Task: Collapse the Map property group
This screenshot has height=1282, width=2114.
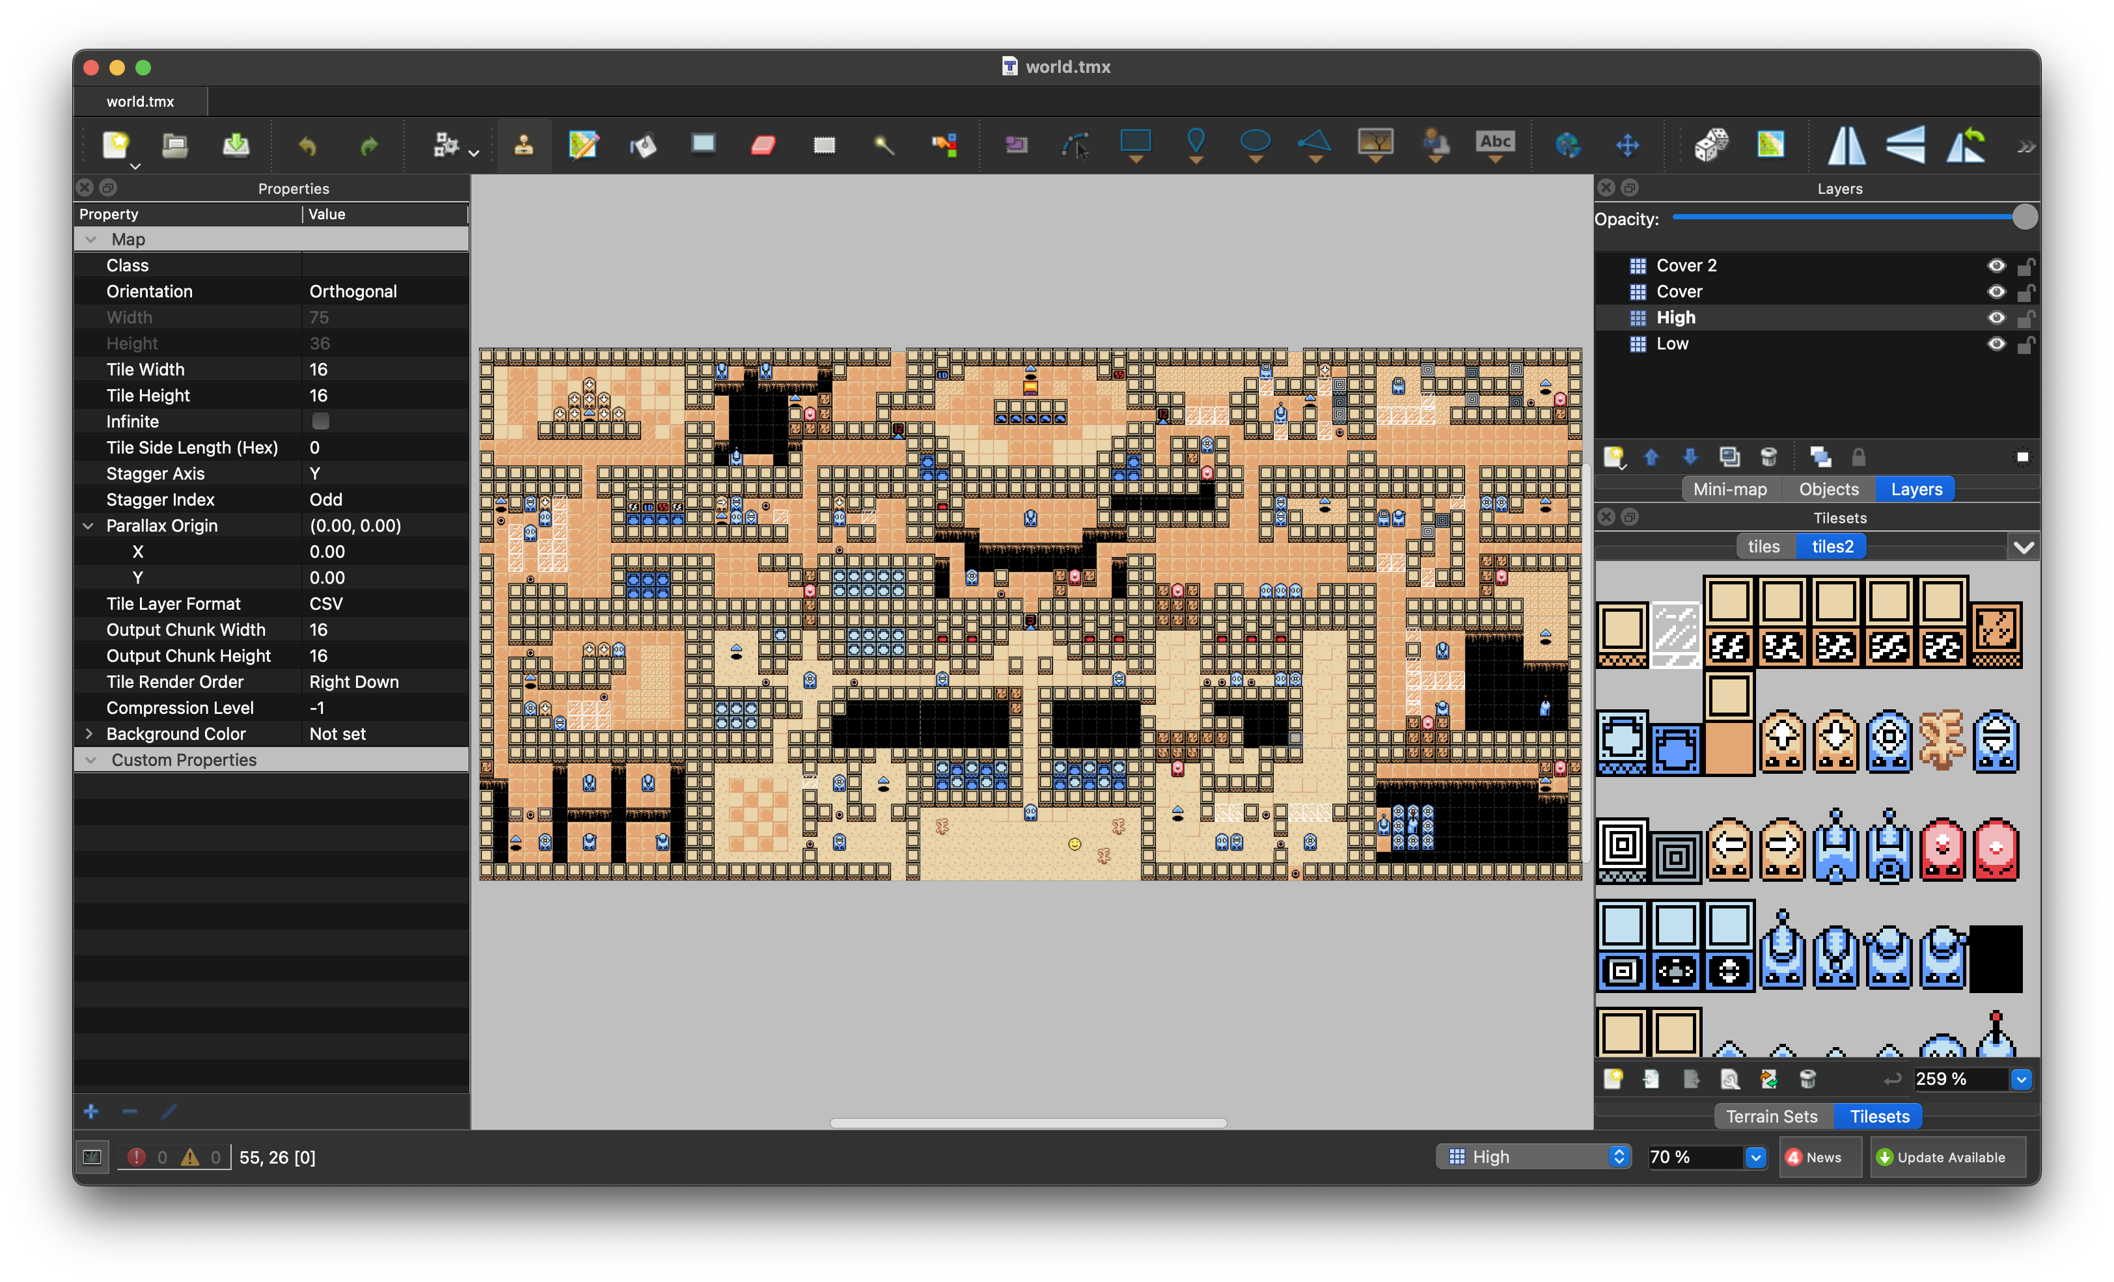Action: click(x=91, y=239)
